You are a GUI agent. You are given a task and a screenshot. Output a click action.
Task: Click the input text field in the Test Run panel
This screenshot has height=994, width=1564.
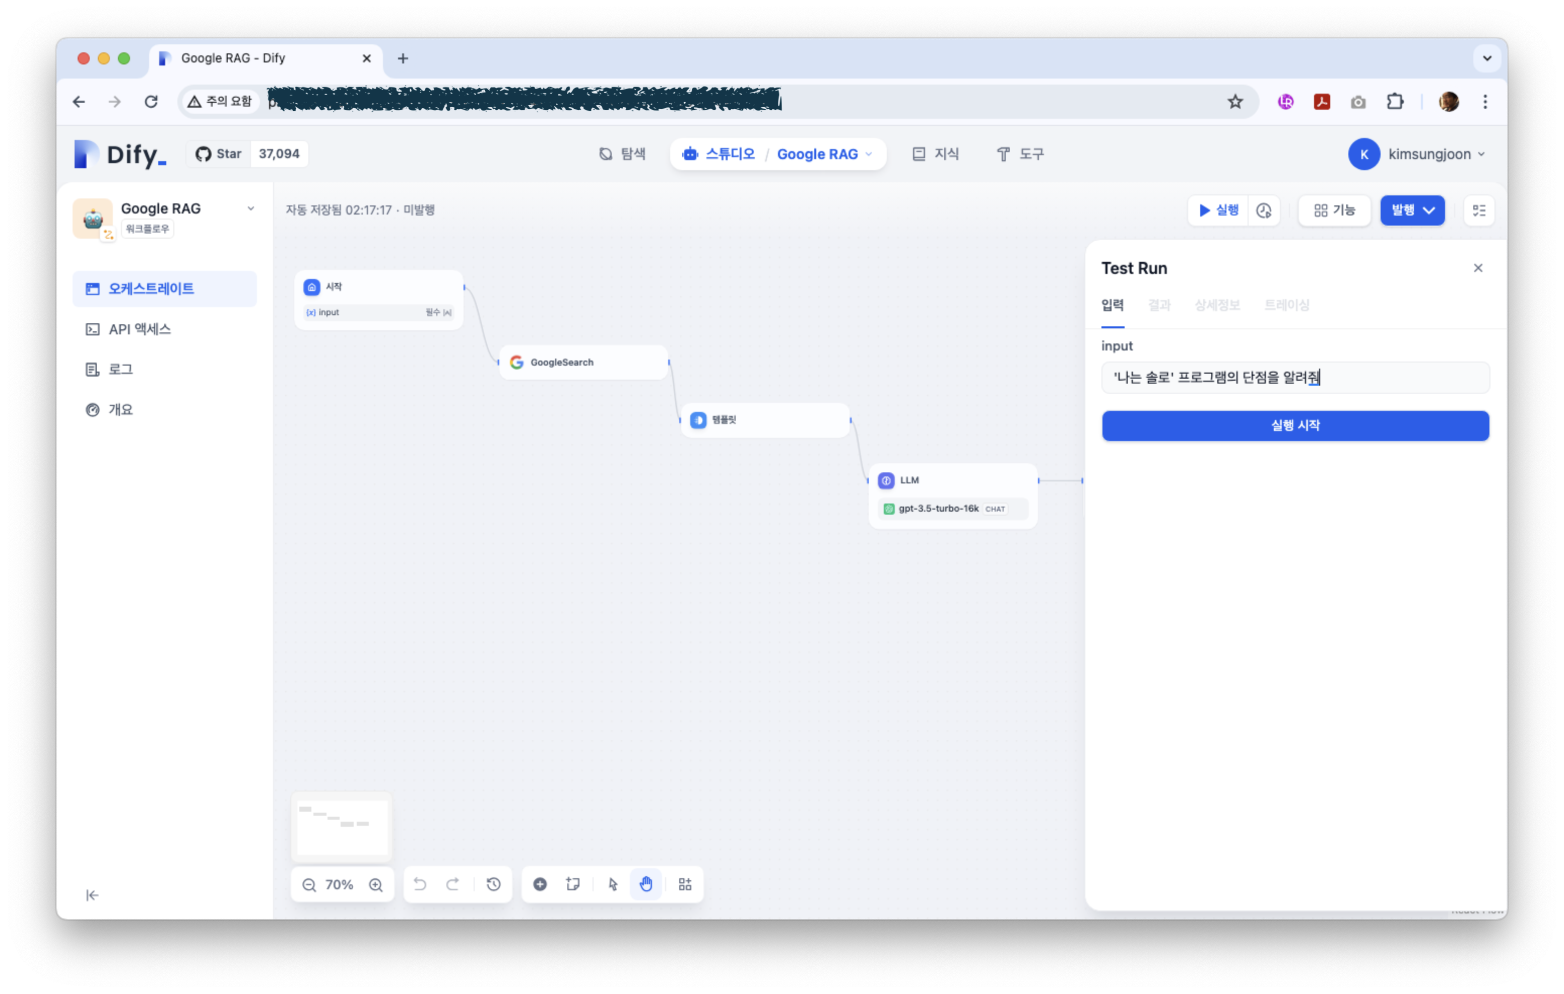coord(1294,377)
